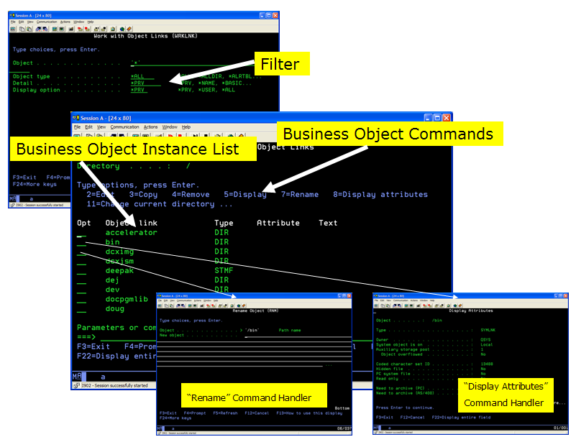Click the Display option *PRV input field
576x442 pixels.
click(x=139, y=90)
